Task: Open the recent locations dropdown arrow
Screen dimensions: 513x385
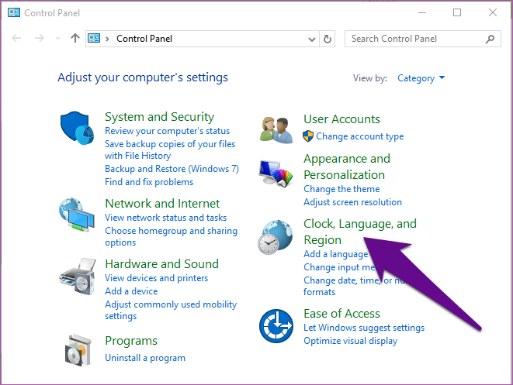Action: pos(58,39)
